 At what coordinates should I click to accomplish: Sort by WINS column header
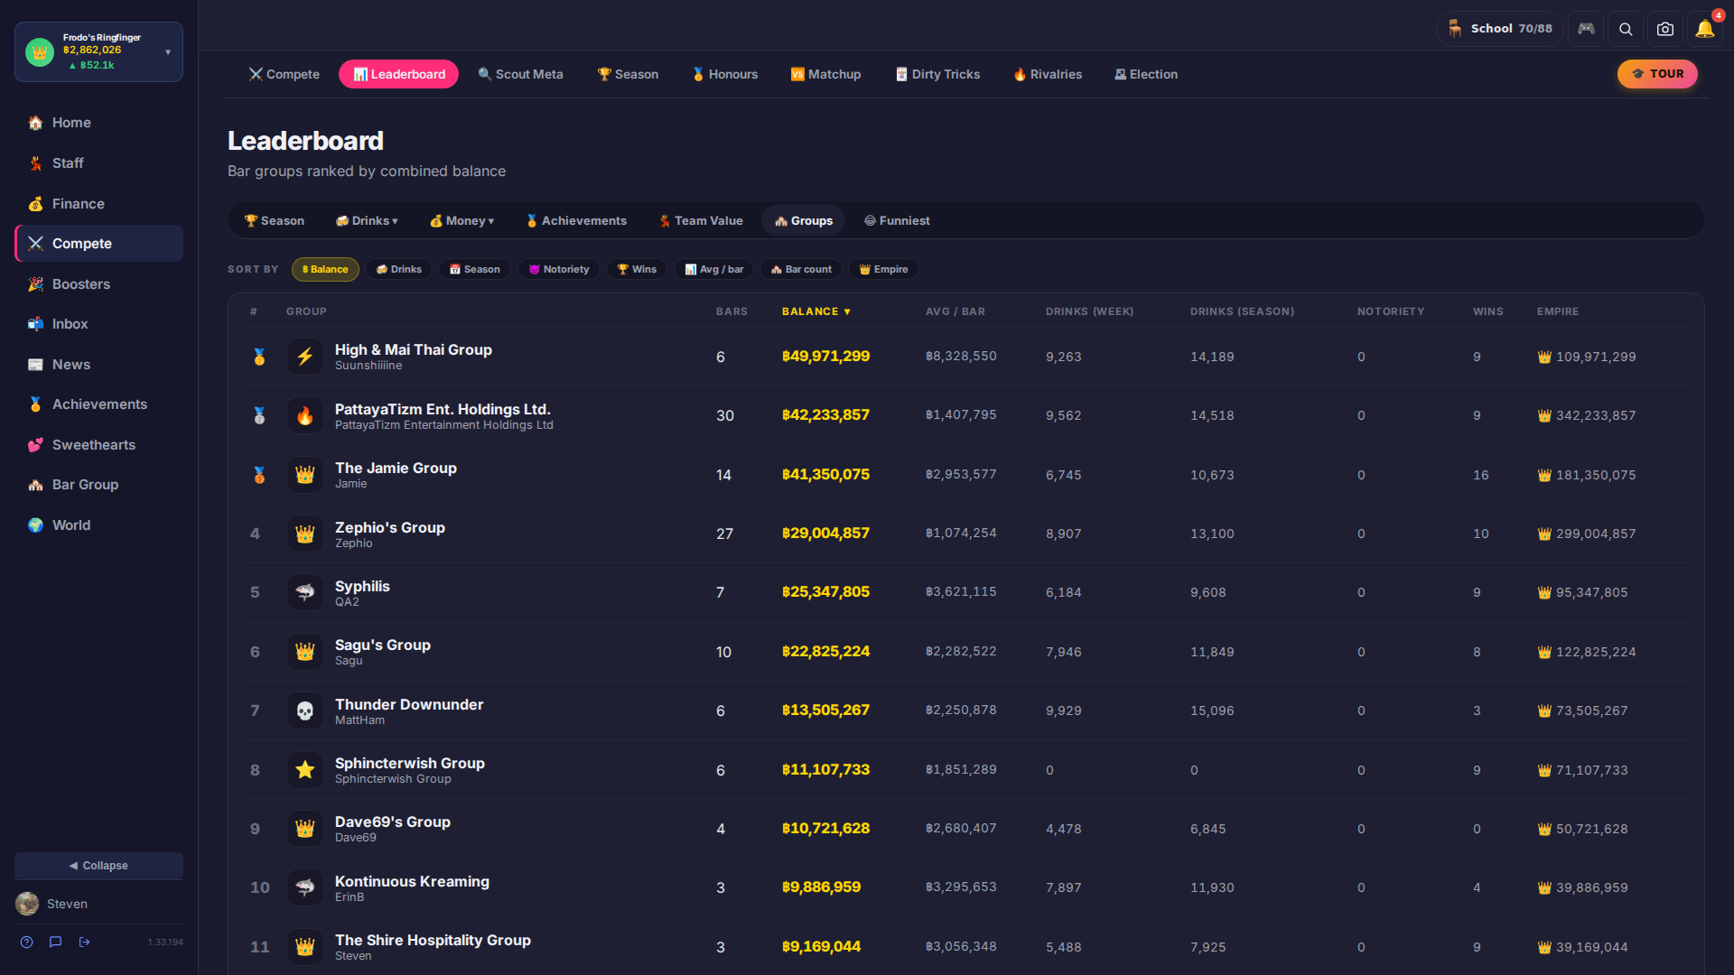[1487, 311]
